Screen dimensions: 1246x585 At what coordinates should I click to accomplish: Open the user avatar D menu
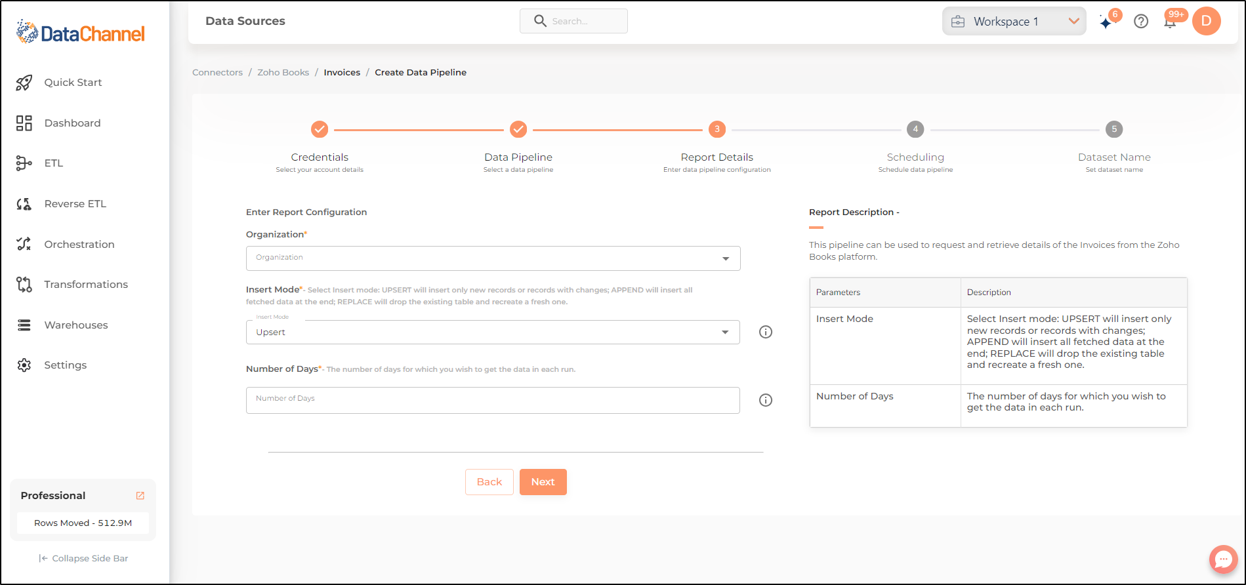click(1206, 21)
